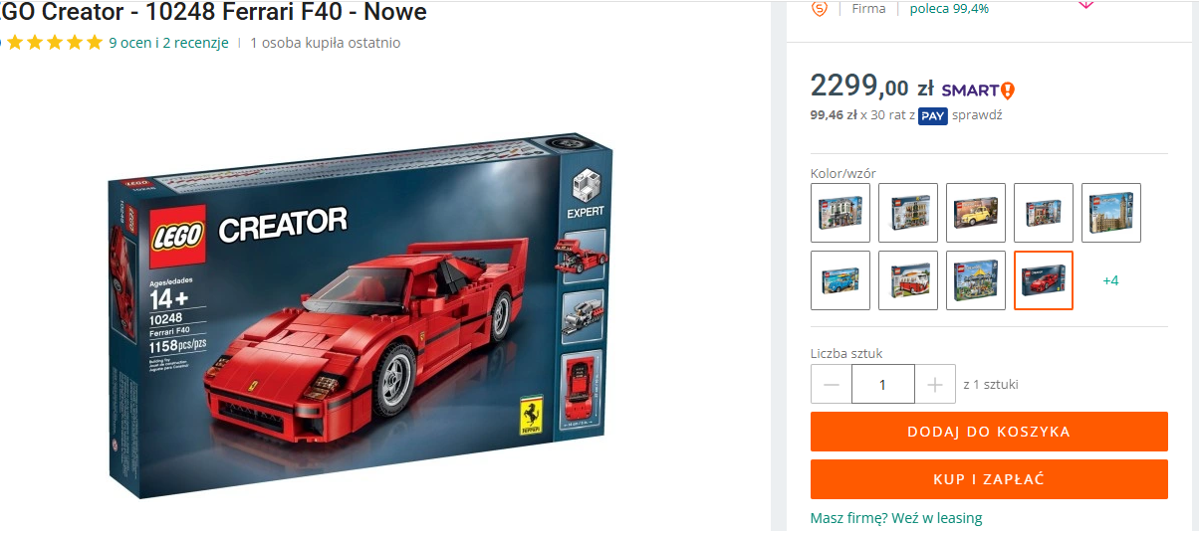Screen dimensions: 1199x534
Task: Click the DODAJ DO KOSZYKA button
Action: coord(989,432)
